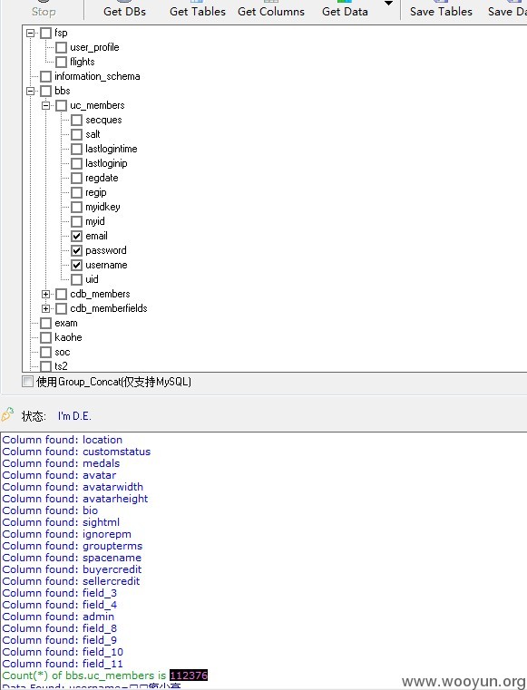This screenshot has width=527, height=690.
Task: Select the kaohe database label
Action: pyautogui.click(x=68, y=337)
